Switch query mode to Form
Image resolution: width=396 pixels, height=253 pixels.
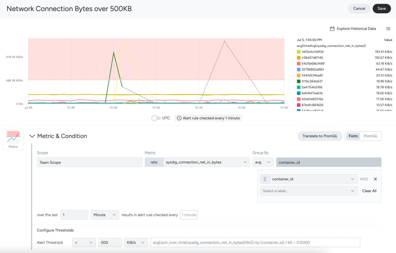pos(353,136)
